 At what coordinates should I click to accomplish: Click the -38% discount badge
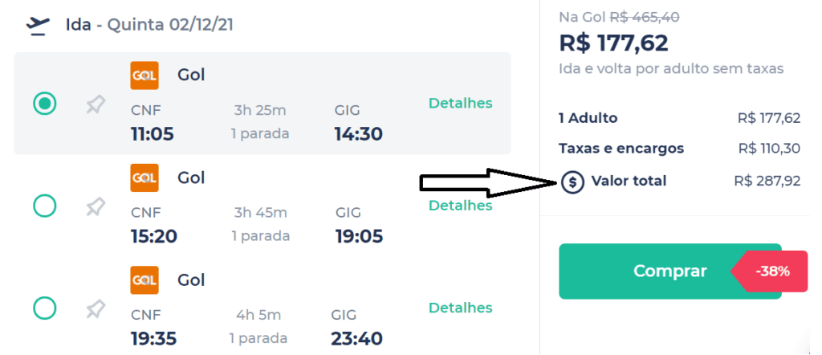click(770, 271)
